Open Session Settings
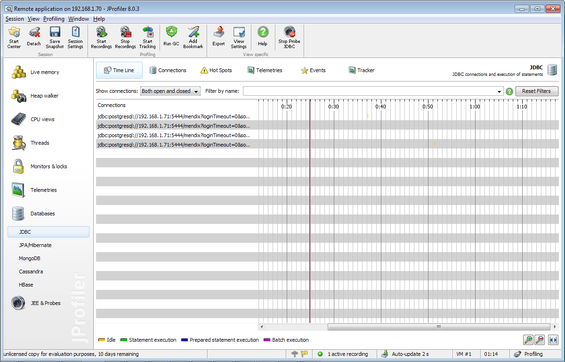Image resolution: width=565 pixels, height=362 pixels. [75, 37]
